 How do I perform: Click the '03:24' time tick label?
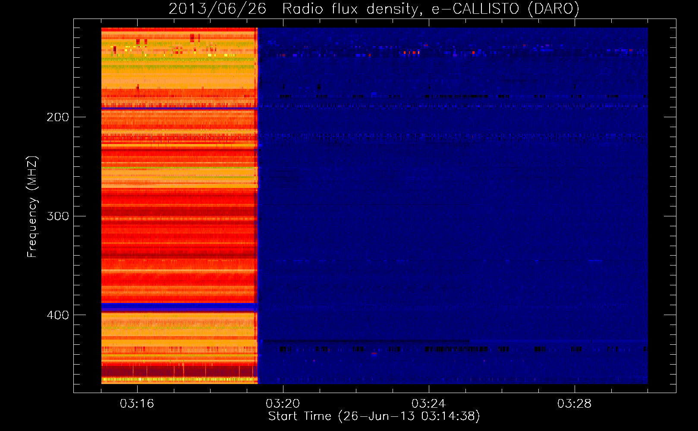428,404
